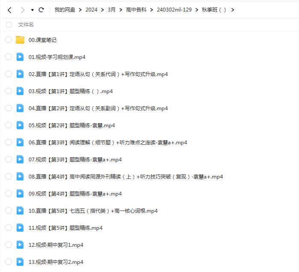This screenshot has height=272, width=299.
Task: Open file 02.直播【第1讲】定语从句（关系代词）
Action: click(x=98, y=74)
